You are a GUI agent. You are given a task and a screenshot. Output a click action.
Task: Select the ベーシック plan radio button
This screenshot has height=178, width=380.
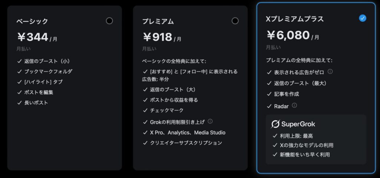pyautogui.click(x=109, y=21)
